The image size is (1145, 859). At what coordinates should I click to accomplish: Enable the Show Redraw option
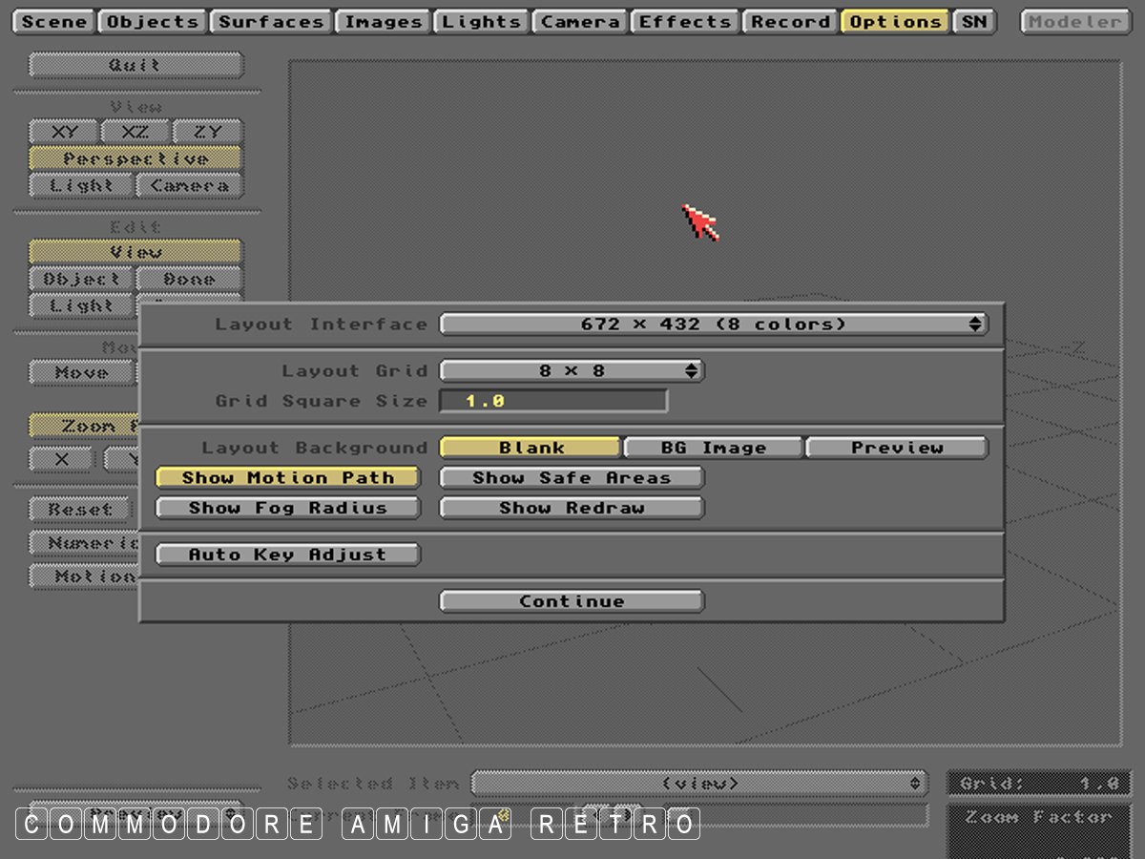coord(571,509)
